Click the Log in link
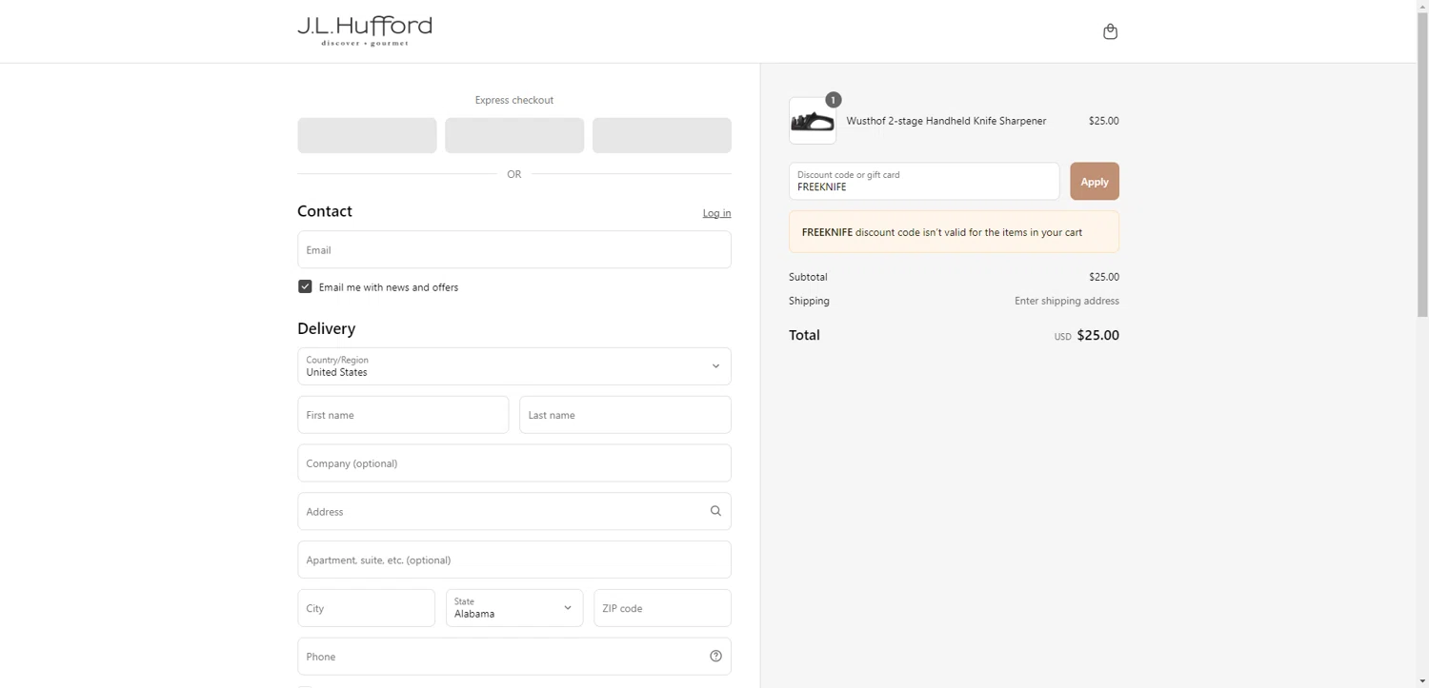This screenshot has height=688, width=1429. tap(716, 213)
